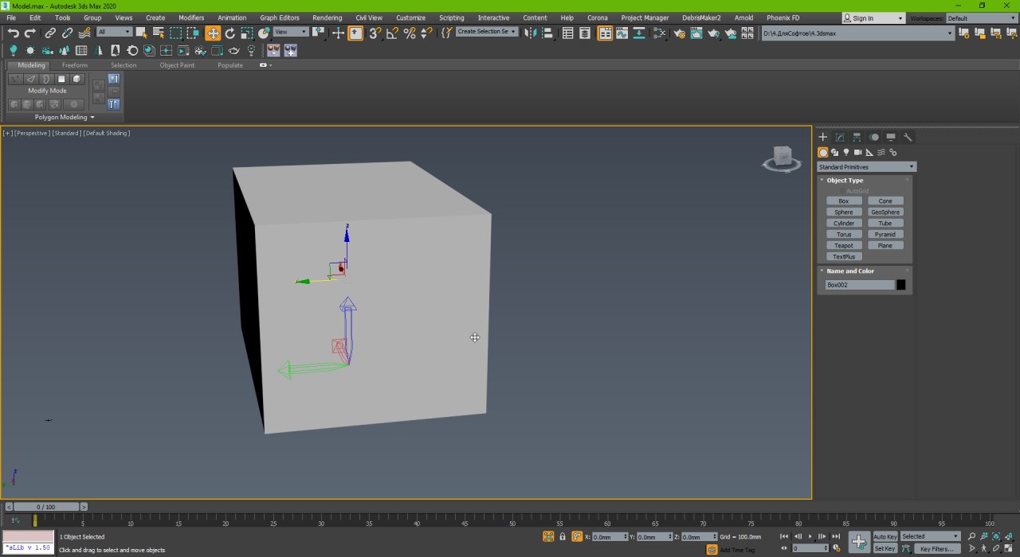Viewport: 1020px width, 557px height.
Task: Toggle the Layer Explorer icon
Action: pyautogui.click(x=585, y=33)
